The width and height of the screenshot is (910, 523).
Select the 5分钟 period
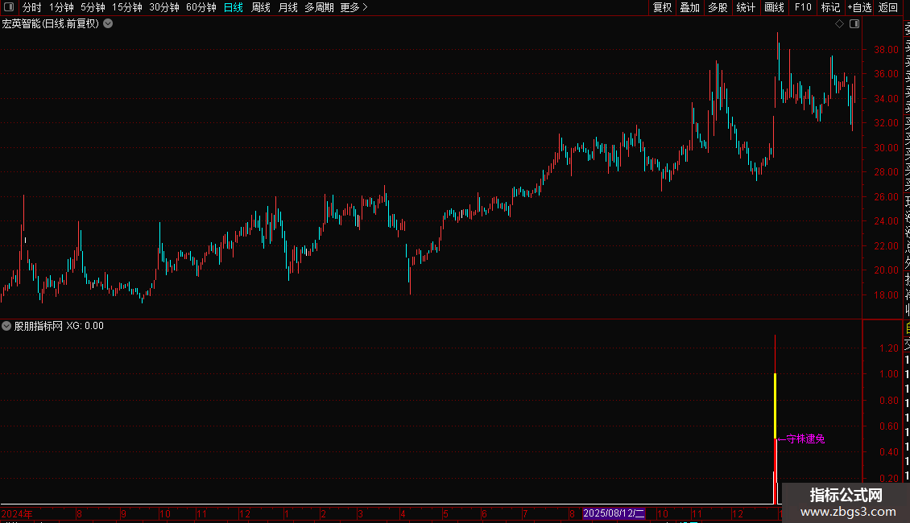click(x=93, y=7)
